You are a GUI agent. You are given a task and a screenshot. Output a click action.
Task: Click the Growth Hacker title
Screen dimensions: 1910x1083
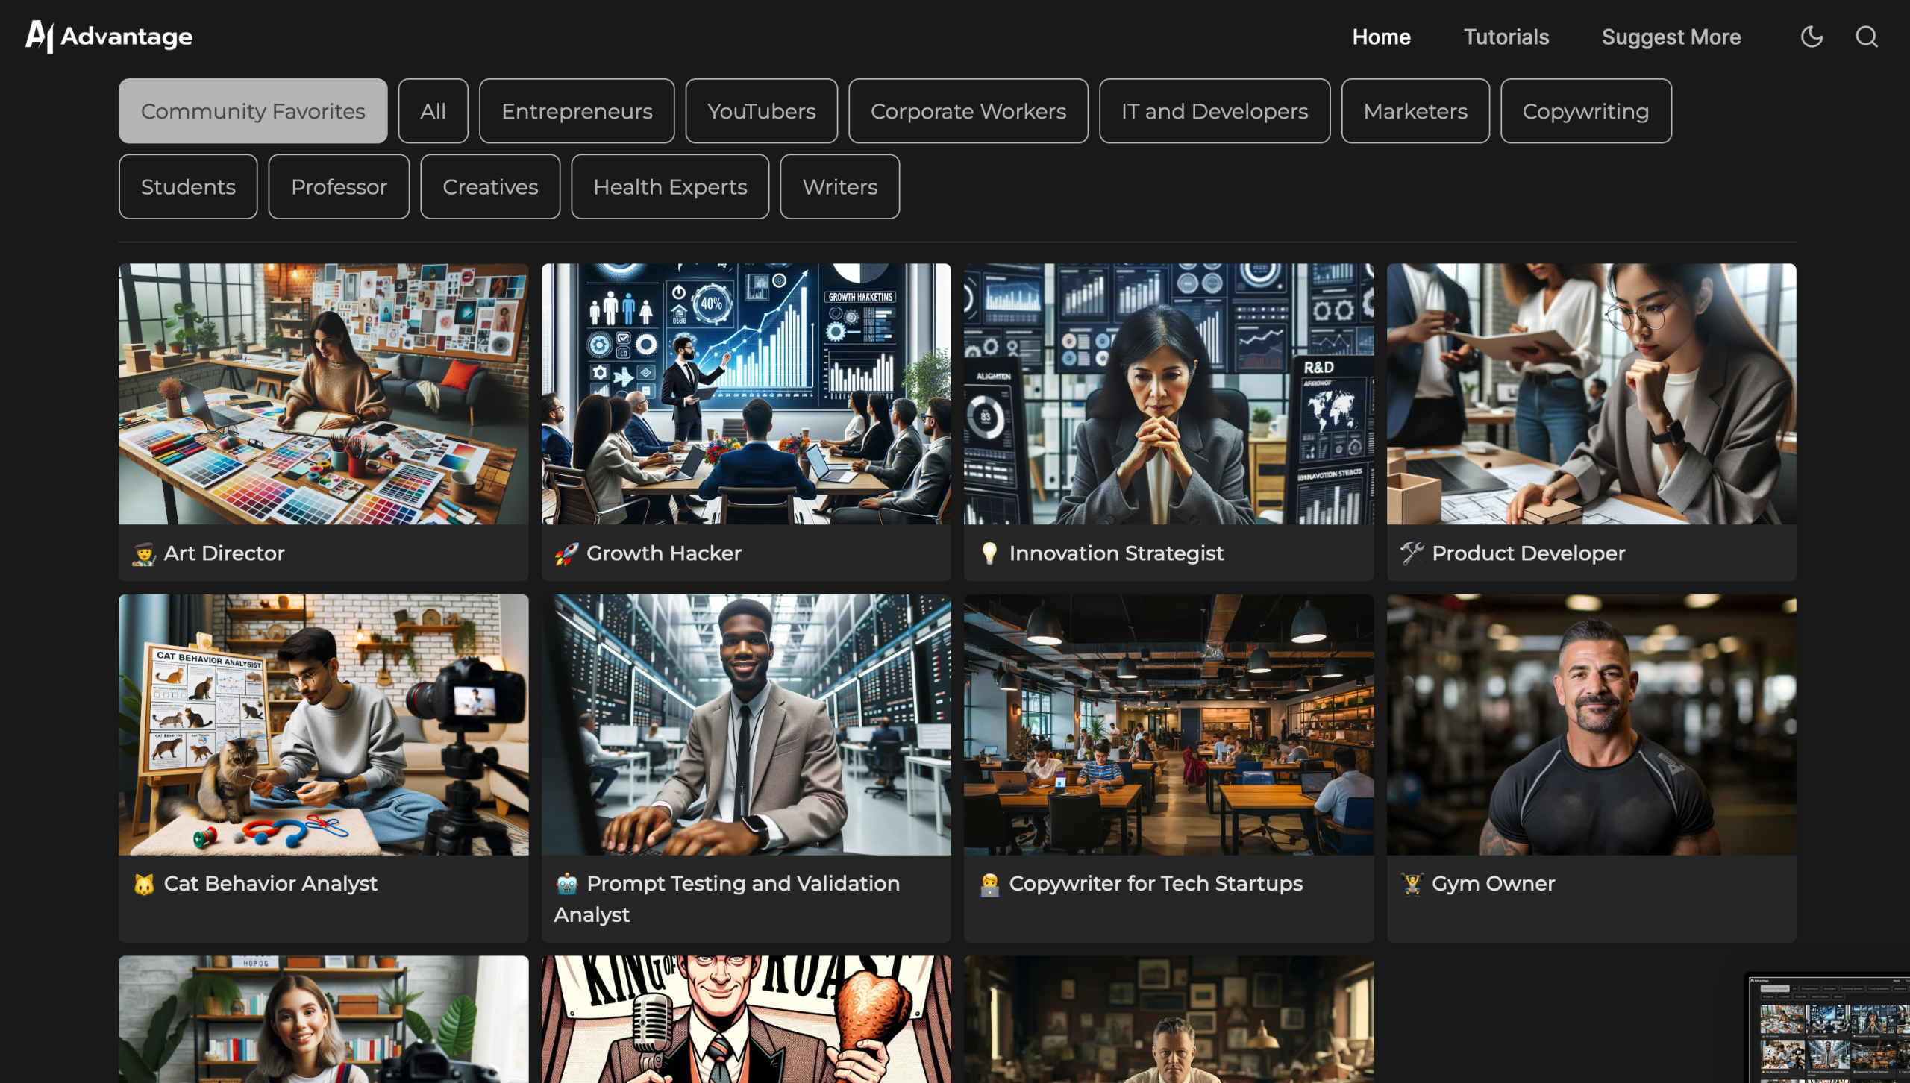point(663,553)
